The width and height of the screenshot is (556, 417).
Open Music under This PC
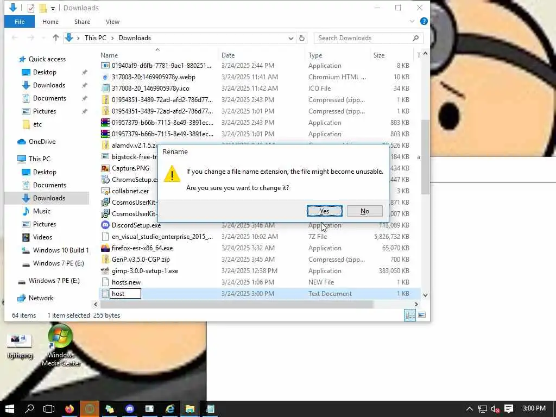[41, 211]
